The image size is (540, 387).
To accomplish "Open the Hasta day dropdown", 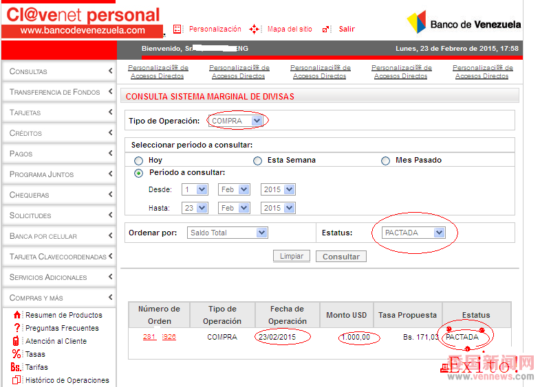I will coord(195,208).
